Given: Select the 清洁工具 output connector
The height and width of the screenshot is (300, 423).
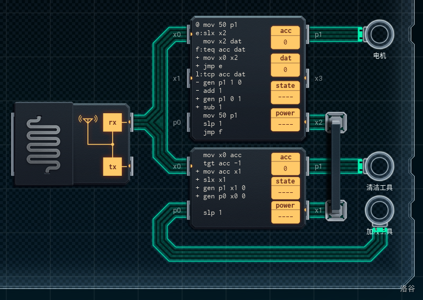Looking at the screenshot, I should pos(379,165).
